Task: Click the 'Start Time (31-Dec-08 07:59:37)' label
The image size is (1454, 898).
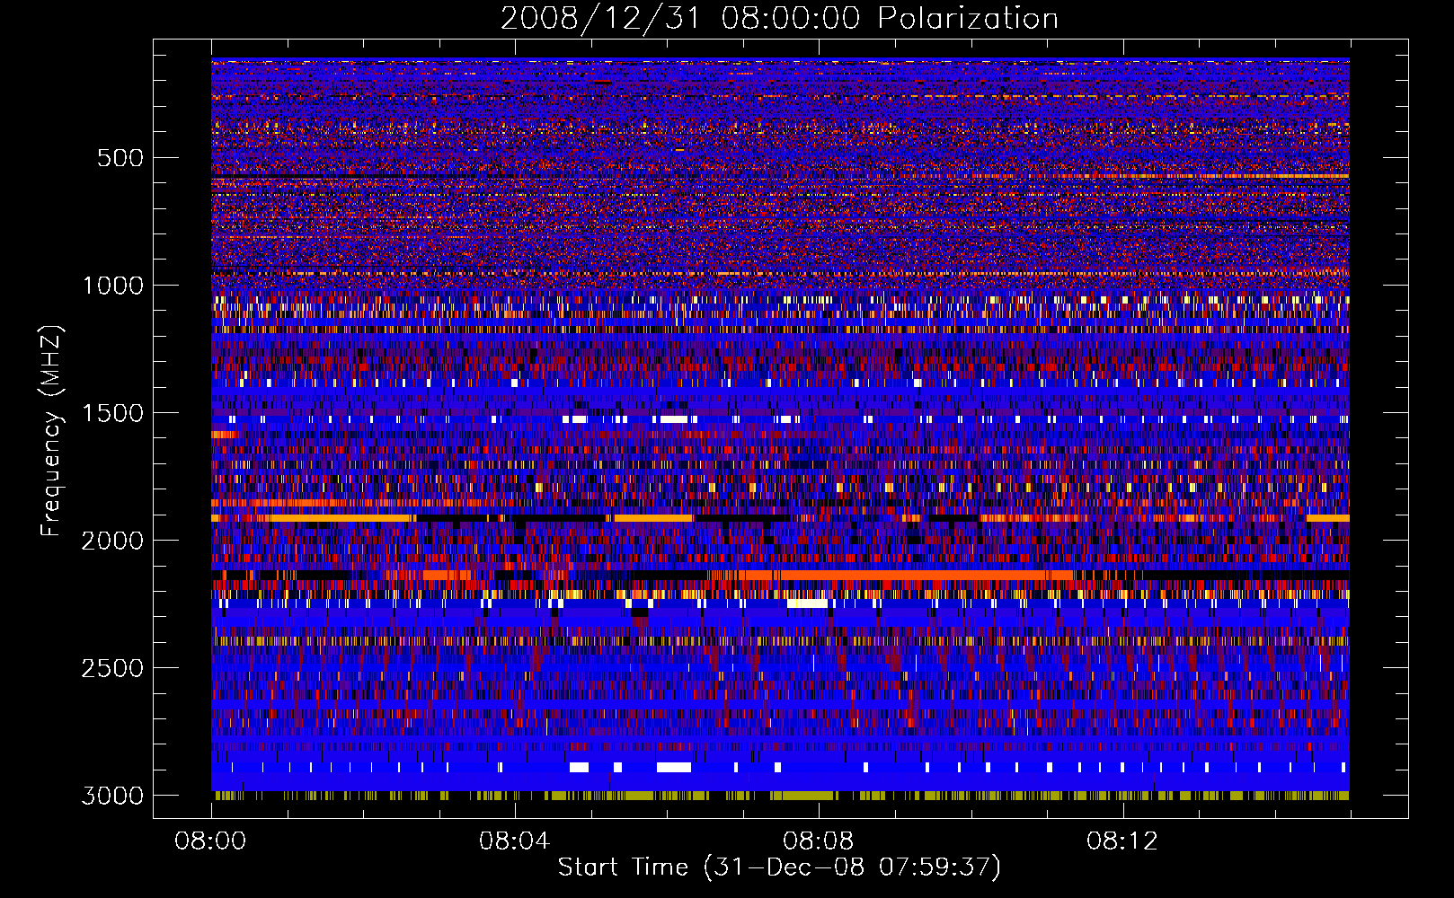Action: [779, 867]
